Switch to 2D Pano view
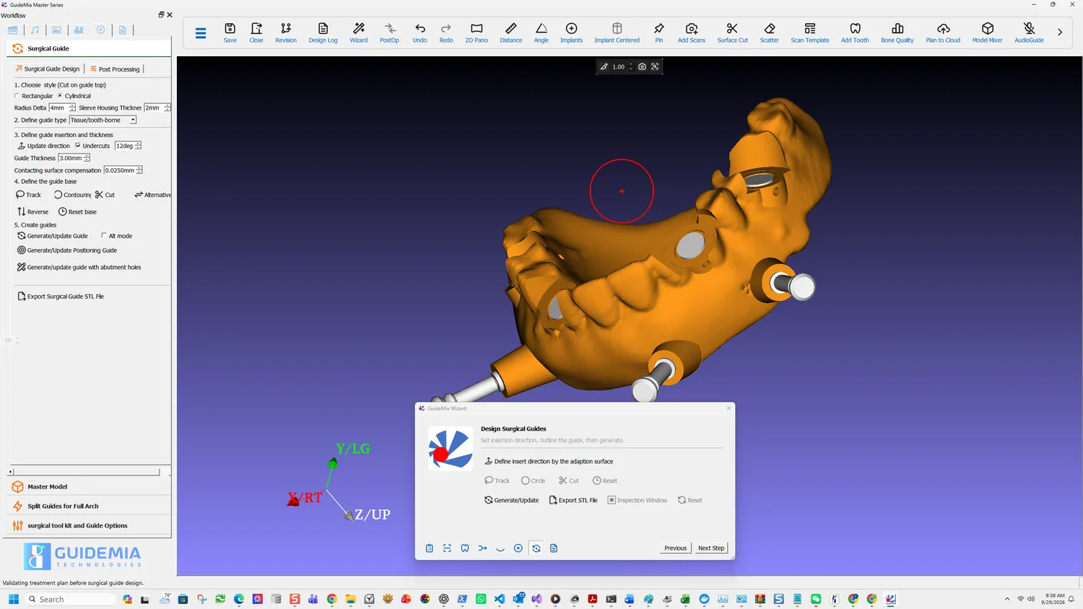The image size is (1083, 609). pos(477,32)
